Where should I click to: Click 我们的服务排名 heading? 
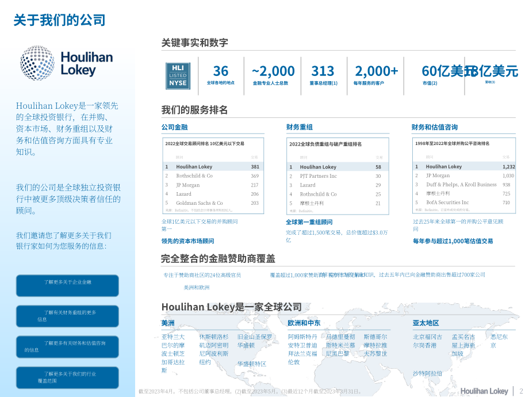point(194,110)
